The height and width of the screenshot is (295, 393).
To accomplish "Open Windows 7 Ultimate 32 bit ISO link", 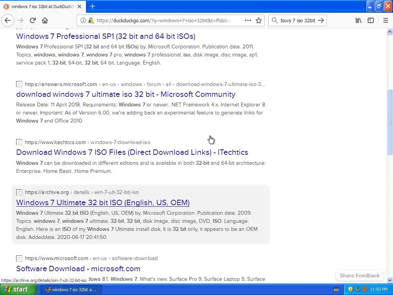I will [x=103, y=202].
